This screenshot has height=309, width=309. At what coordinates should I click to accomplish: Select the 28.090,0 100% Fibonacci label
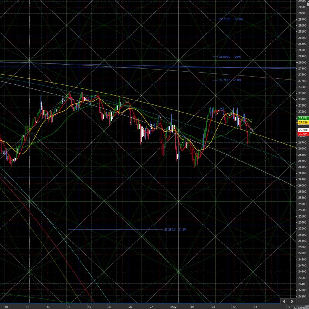click(x=230, y=57)
